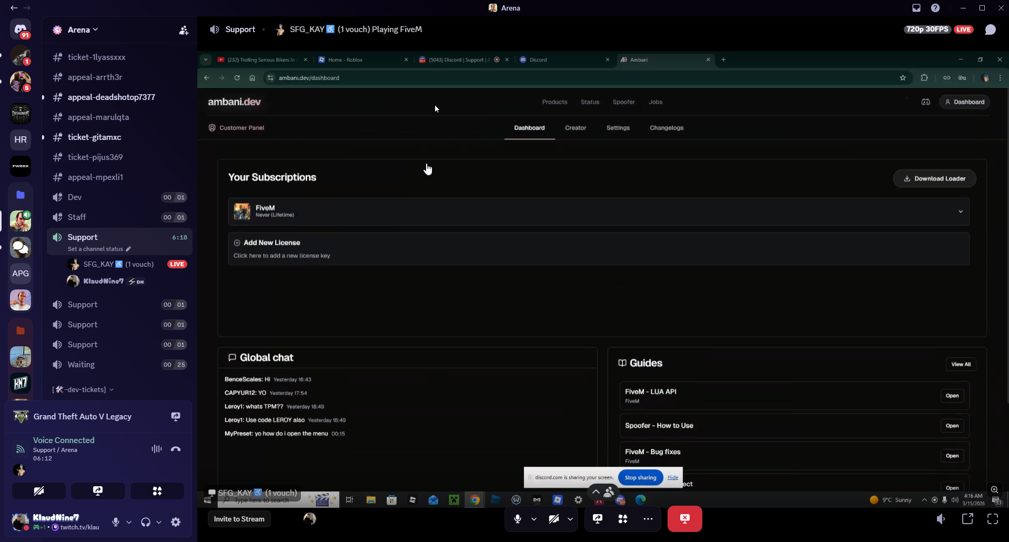The width and height of the screenshot is (1009, 542).
Task: Share screen from the stream control bar
Action: (598, 519)
